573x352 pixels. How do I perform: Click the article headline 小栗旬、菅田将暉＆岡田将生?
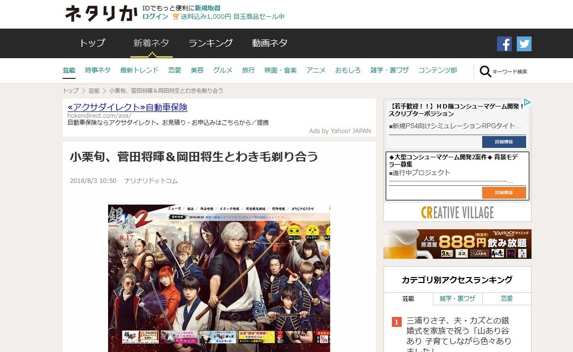pyautogui.click(x=194, y=157)
